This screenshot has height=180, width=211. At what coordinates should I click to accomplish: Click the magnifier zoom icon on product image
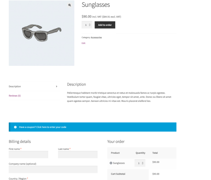[x=70, y=5]
